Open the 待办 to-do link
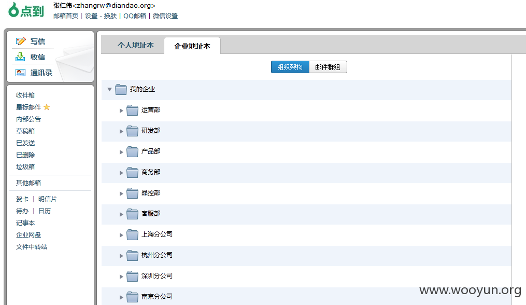526x305 pixels. (x=22, y=211)
